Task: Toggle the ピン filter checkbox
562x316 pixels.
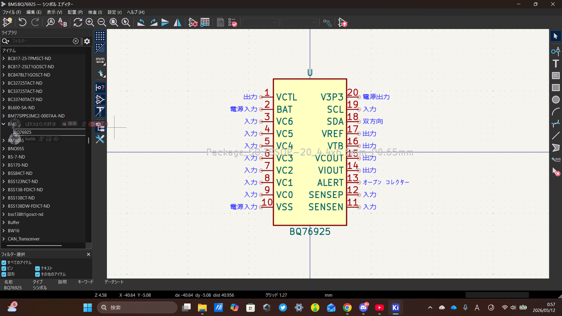Action: (x=4, y=268)
